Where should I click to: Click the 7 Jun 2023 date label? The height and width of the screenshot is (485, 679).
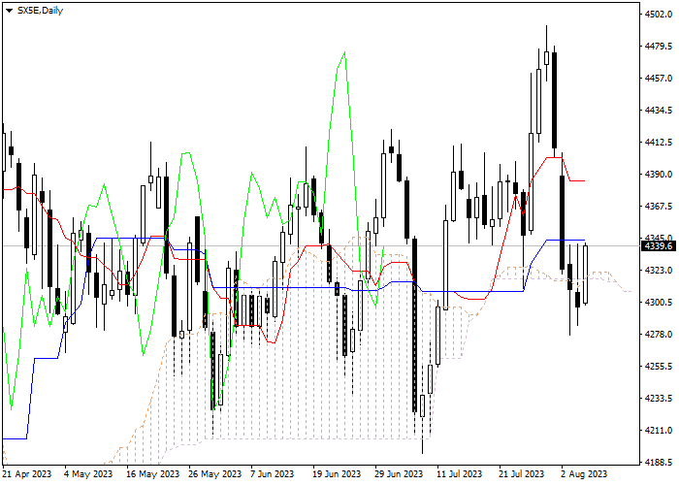(275, 473)
